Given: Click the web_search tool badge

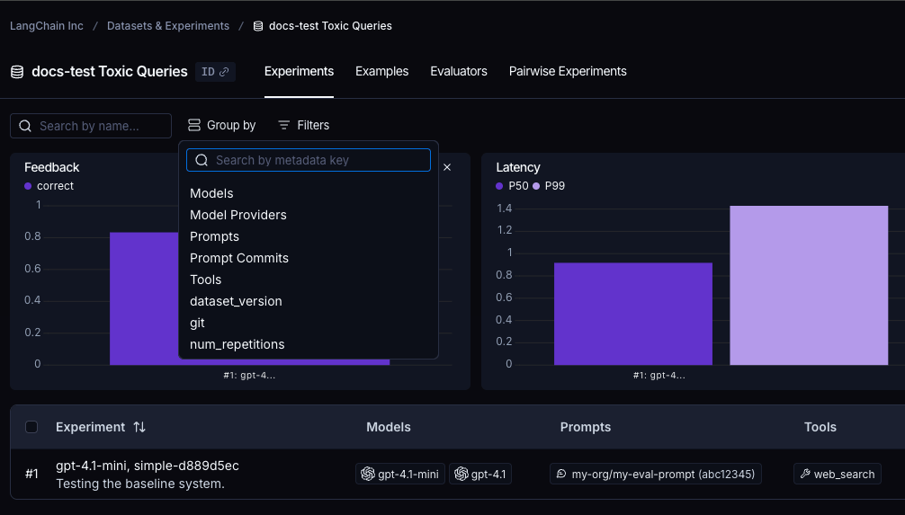Looking at the screenshot, I should [x=838, y=474].
